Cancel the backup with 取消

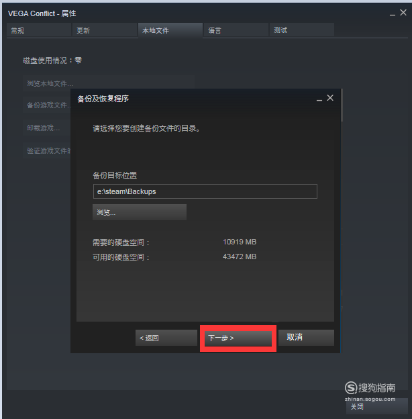(306, 338)
